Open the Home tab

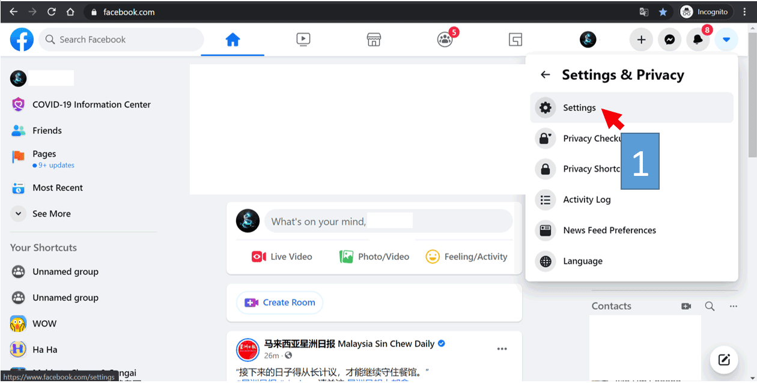click(x=233, y=40)
